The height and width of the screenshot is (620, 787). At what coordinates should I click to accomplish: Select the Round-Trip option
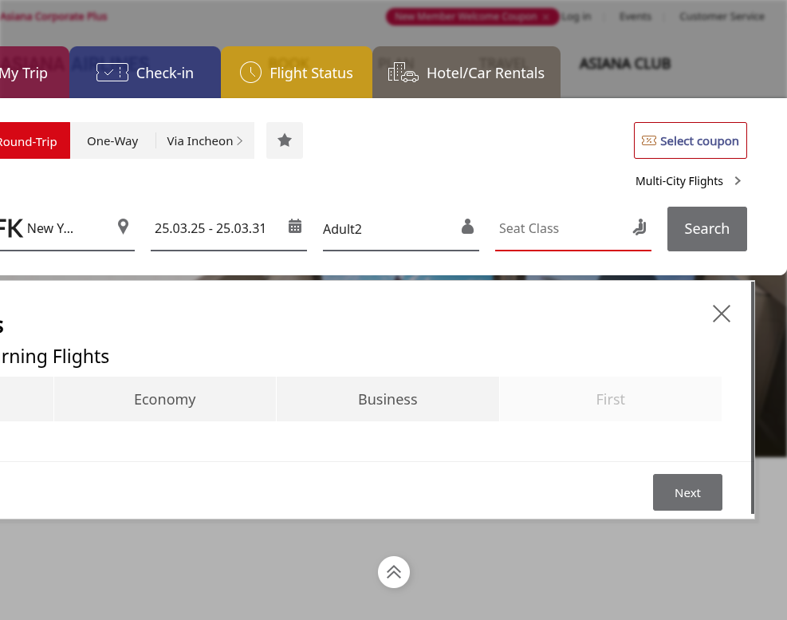34,140
